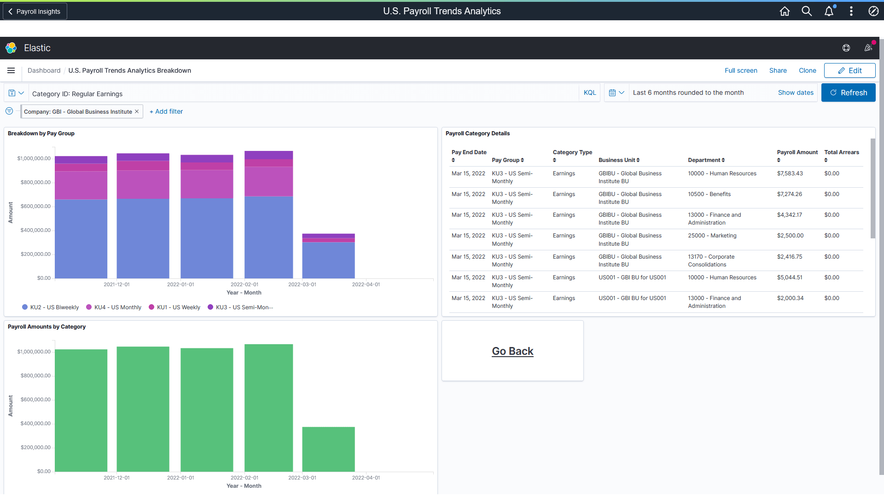Open the date picker calendar dropdown
This screenshot has width=884, height=497.
click(617, 92)
